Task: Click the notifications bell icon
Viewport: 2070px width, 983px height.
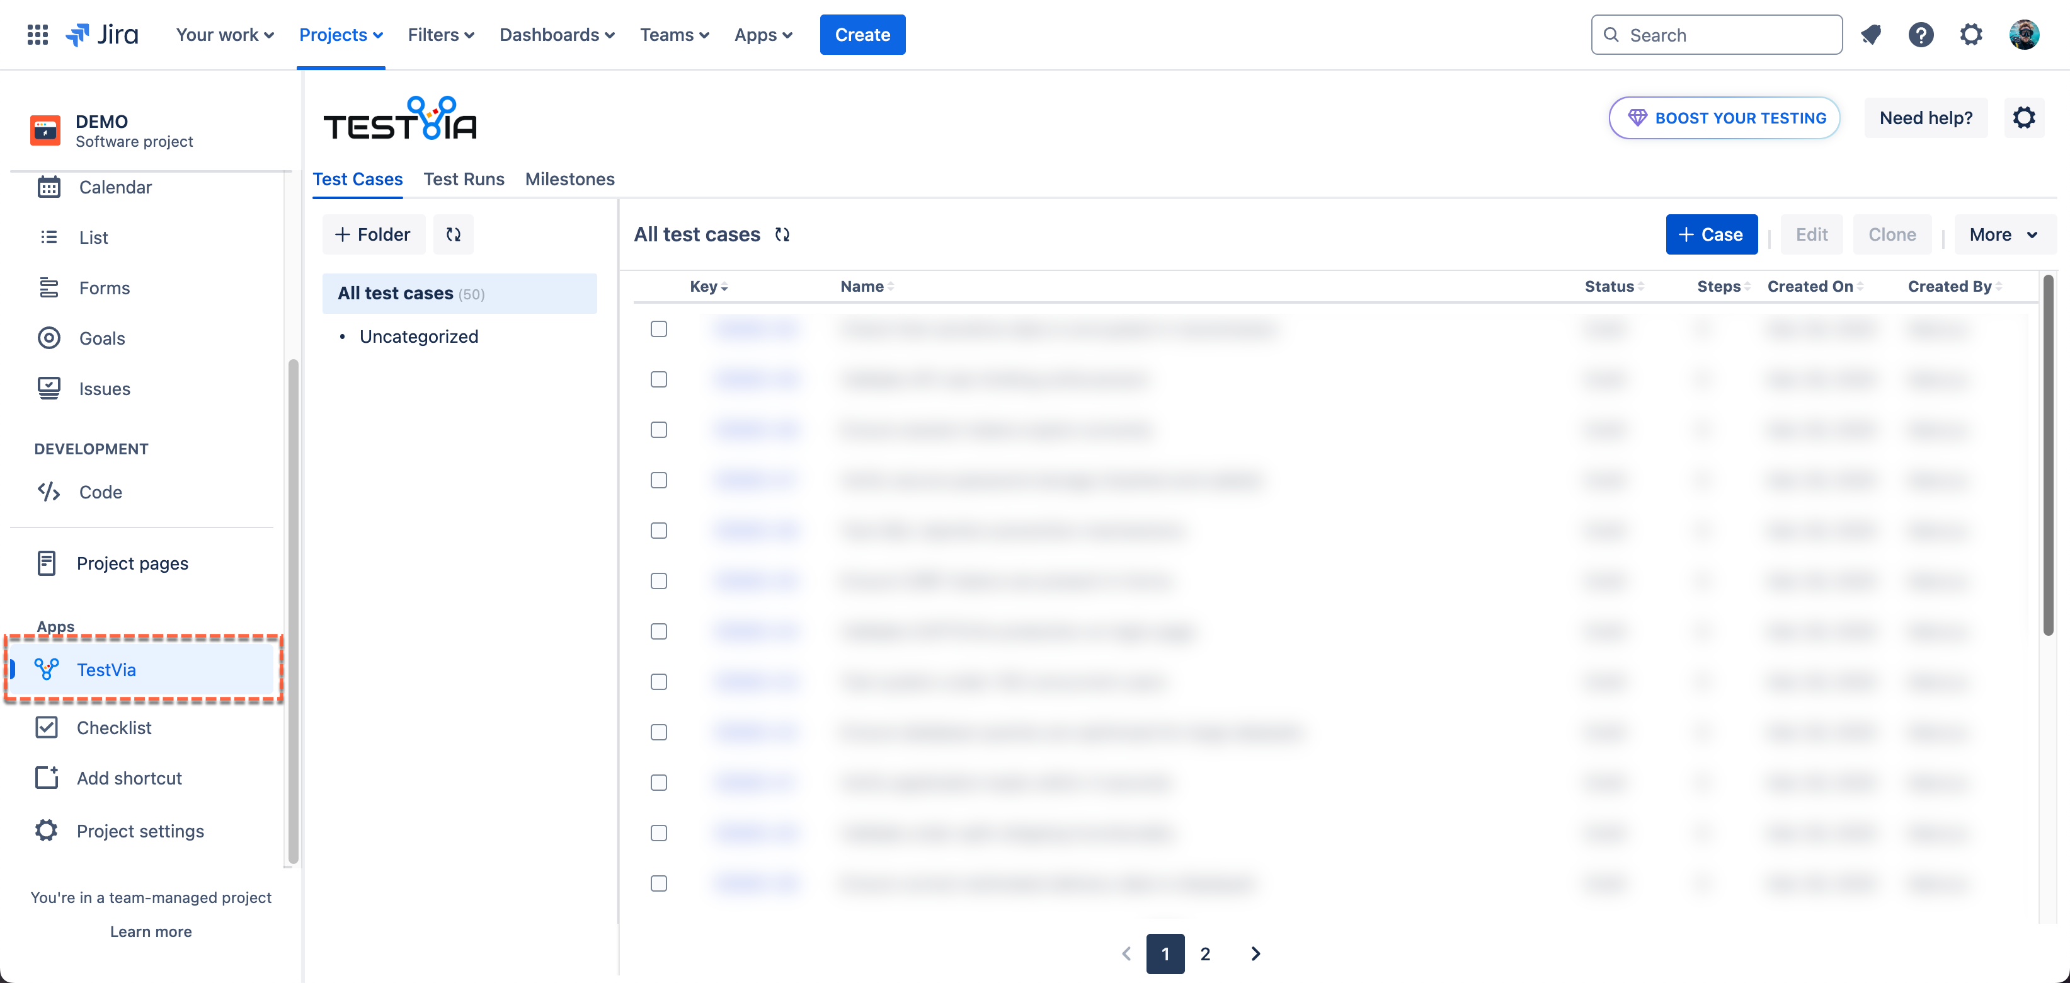Action: point(1871,35)
